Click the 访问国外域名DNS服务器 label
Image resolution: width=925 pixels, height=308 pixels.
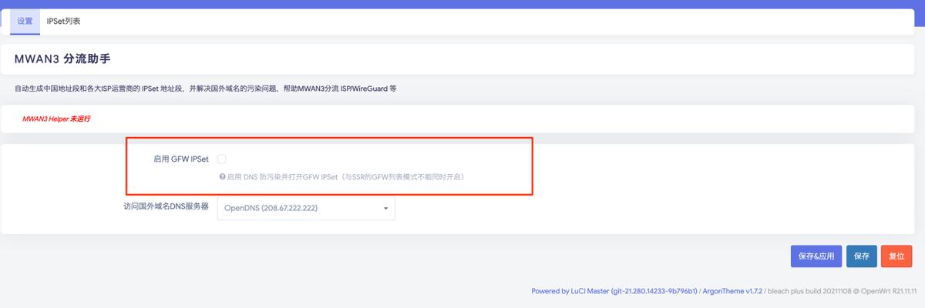166,207
